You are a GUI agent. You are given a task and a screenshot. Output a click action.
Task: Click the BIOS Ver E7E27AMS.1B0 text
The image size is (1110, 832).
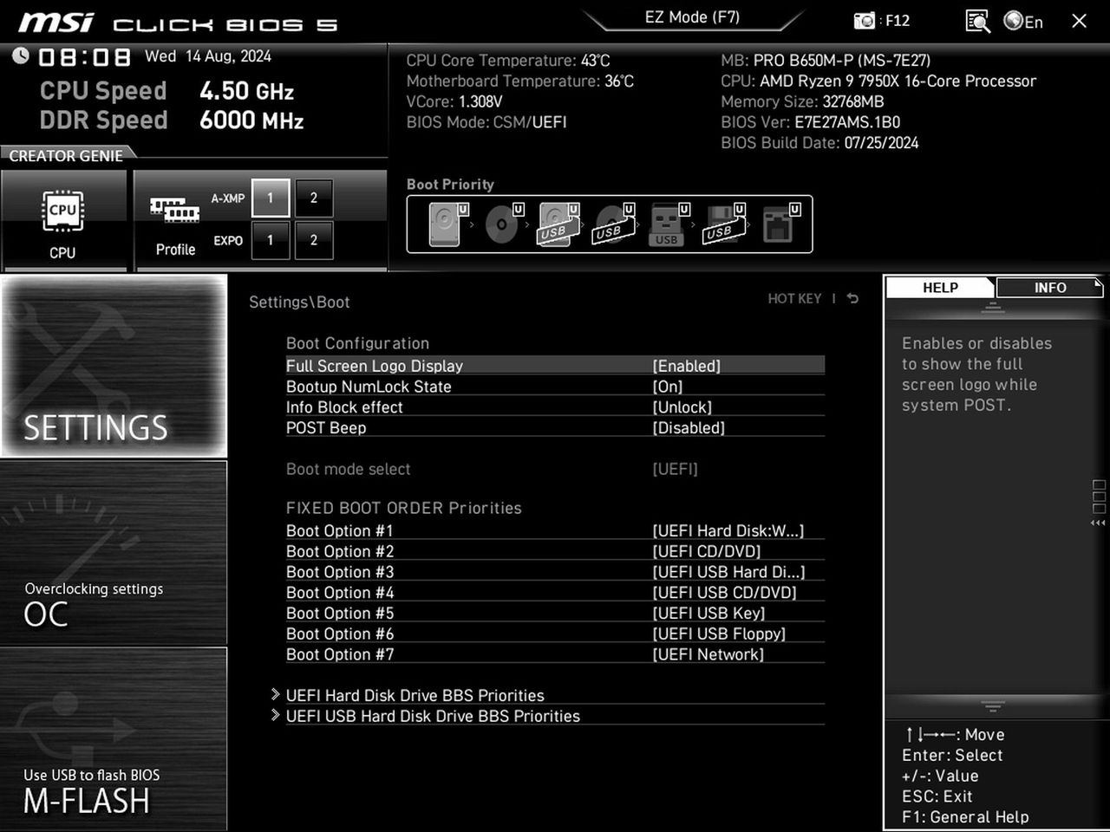[810, 122]
